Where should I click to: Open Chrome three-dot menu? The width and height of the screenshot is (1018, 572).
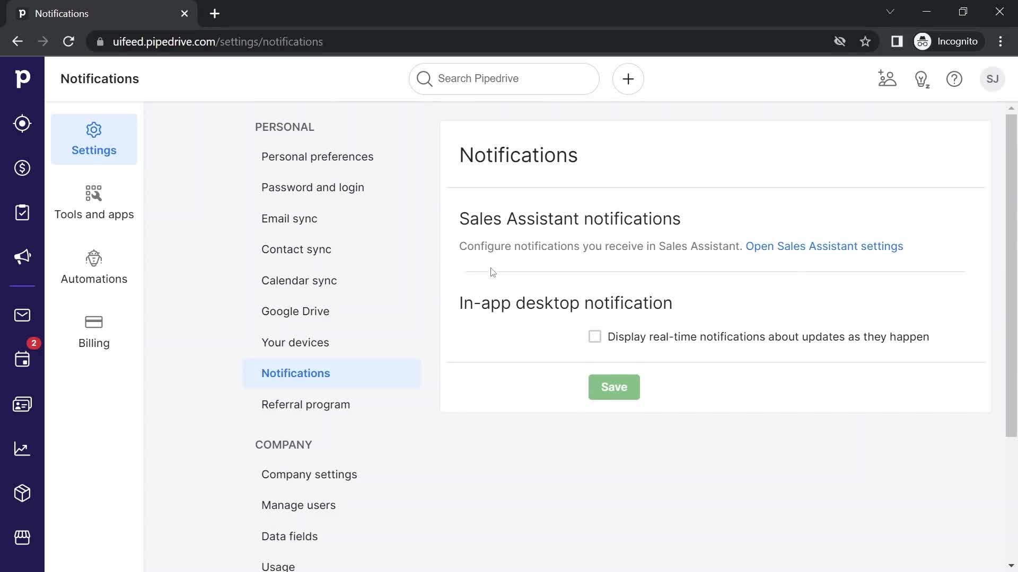(x=1001, y=41)
